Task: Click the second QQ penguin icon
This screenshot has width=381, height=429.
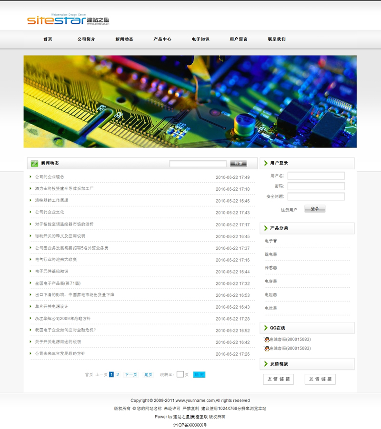Action: point(267,348)
